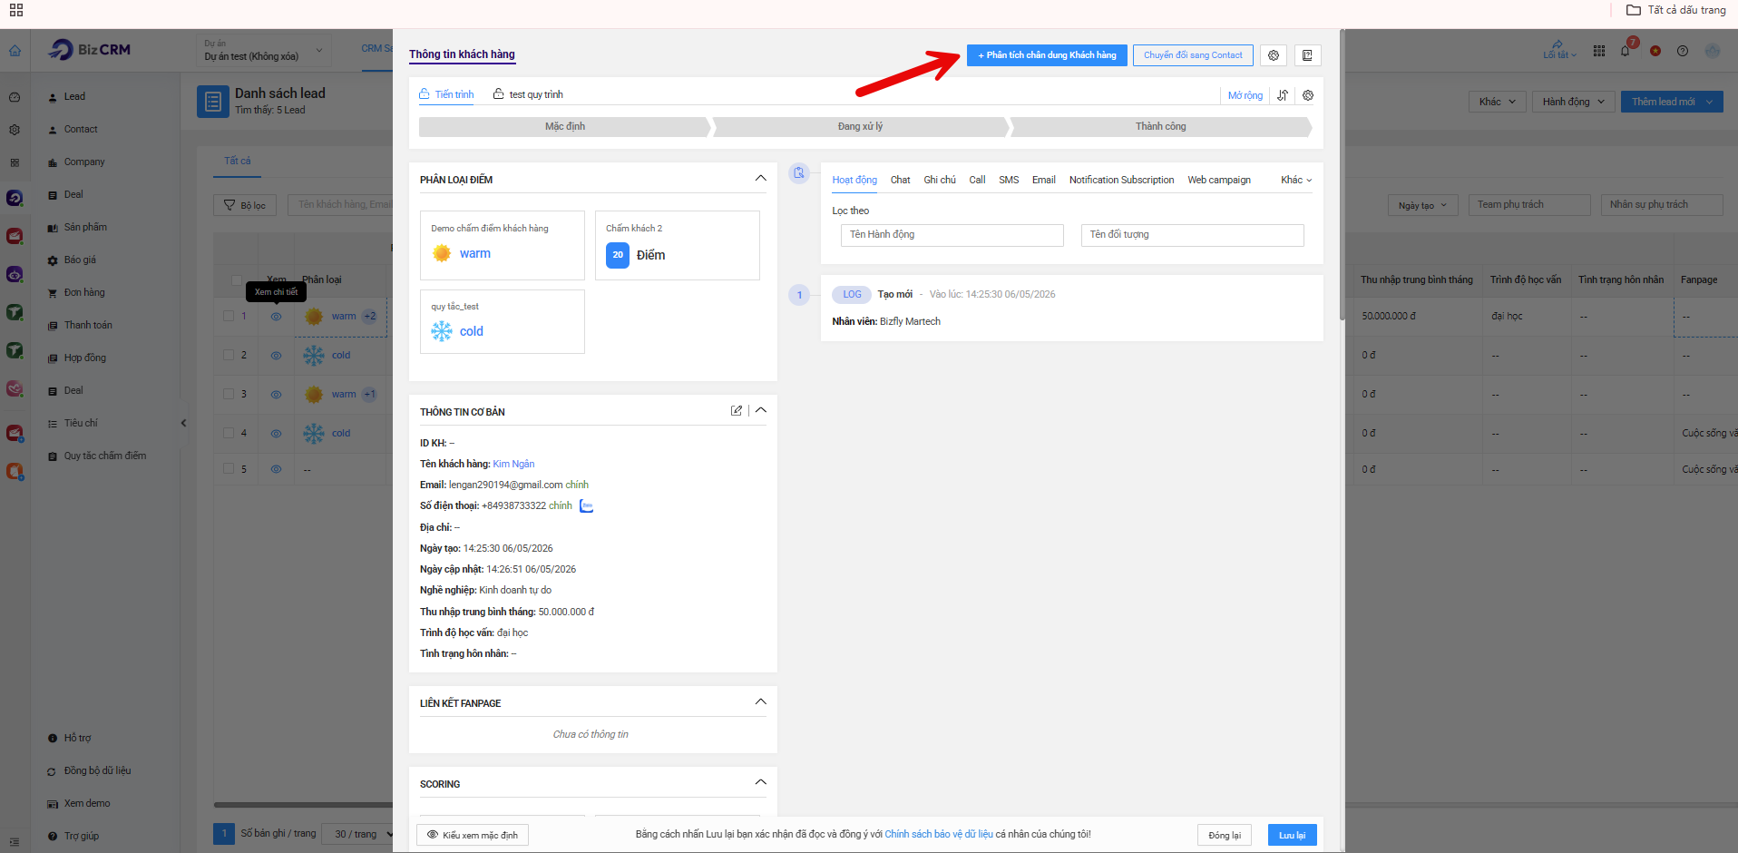Collapse the PHÂN LOẠI ĐIỂM section

[761, 178]
